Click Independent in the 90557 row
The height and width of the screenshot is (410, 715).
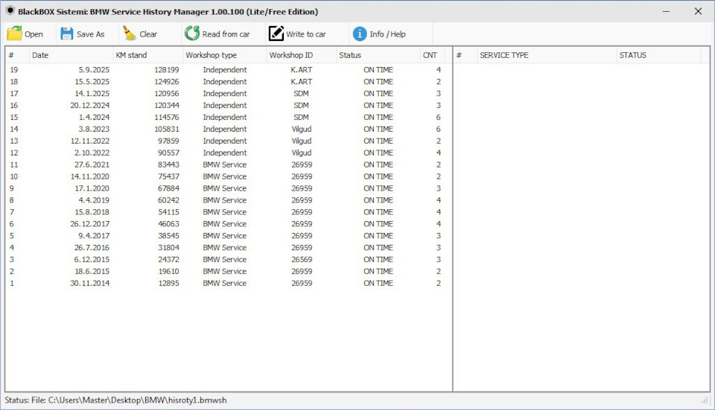point(224,153)
